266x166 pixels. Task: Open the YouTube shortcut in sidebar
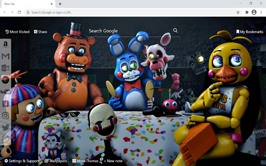click(x=5, y=92)
